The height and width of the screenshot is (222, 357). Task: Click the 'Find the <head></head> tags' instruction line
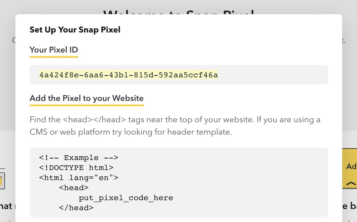[175, 120]
